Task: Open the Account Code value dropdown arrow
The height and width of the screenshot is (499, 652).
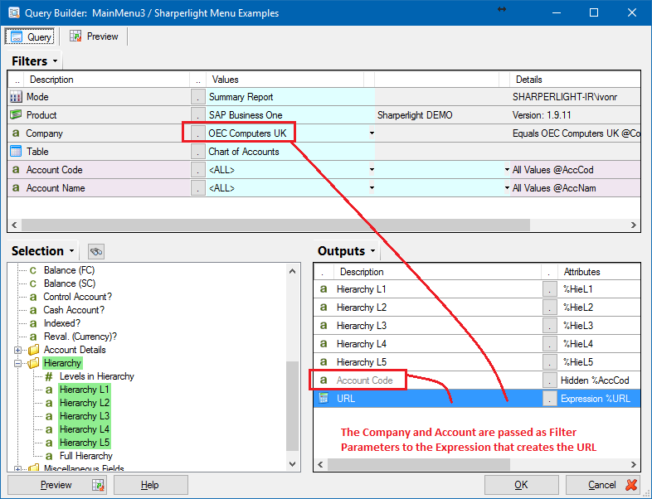Action: click(x=372, y=170)
